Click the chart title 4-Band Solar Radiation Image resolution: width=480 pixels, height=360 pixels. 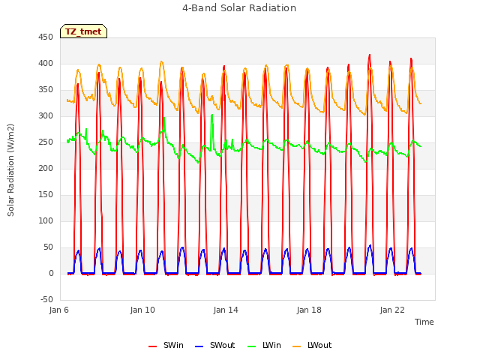tap(239, 8)
